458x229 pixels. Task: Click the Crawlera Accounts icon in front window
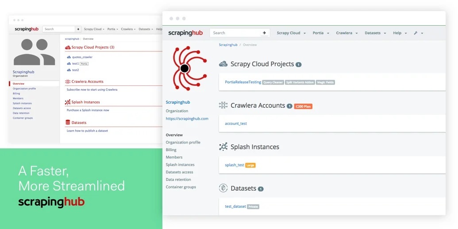[223, 105]
